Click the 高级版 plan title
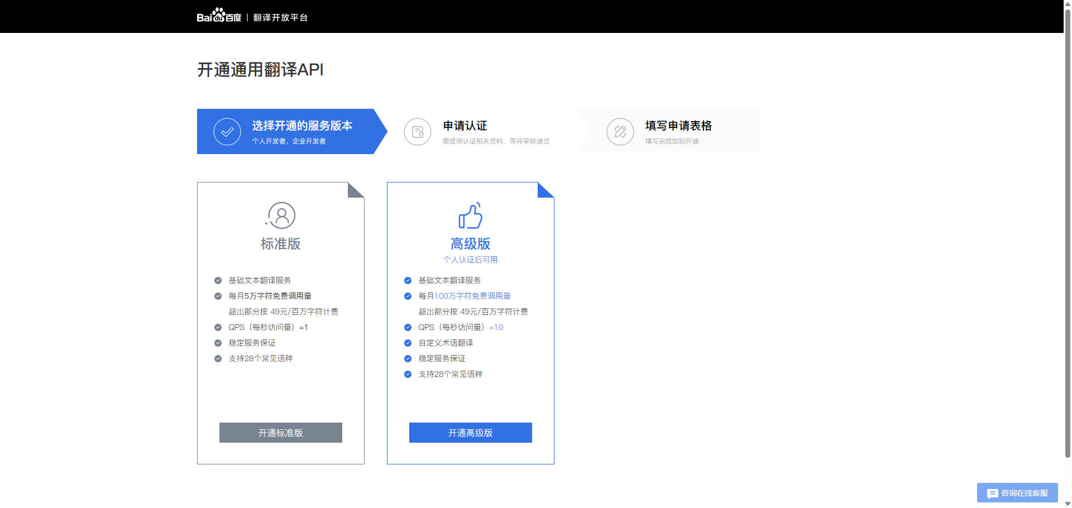The height and width of the screenshot is (508, 1072). point(471,244)
